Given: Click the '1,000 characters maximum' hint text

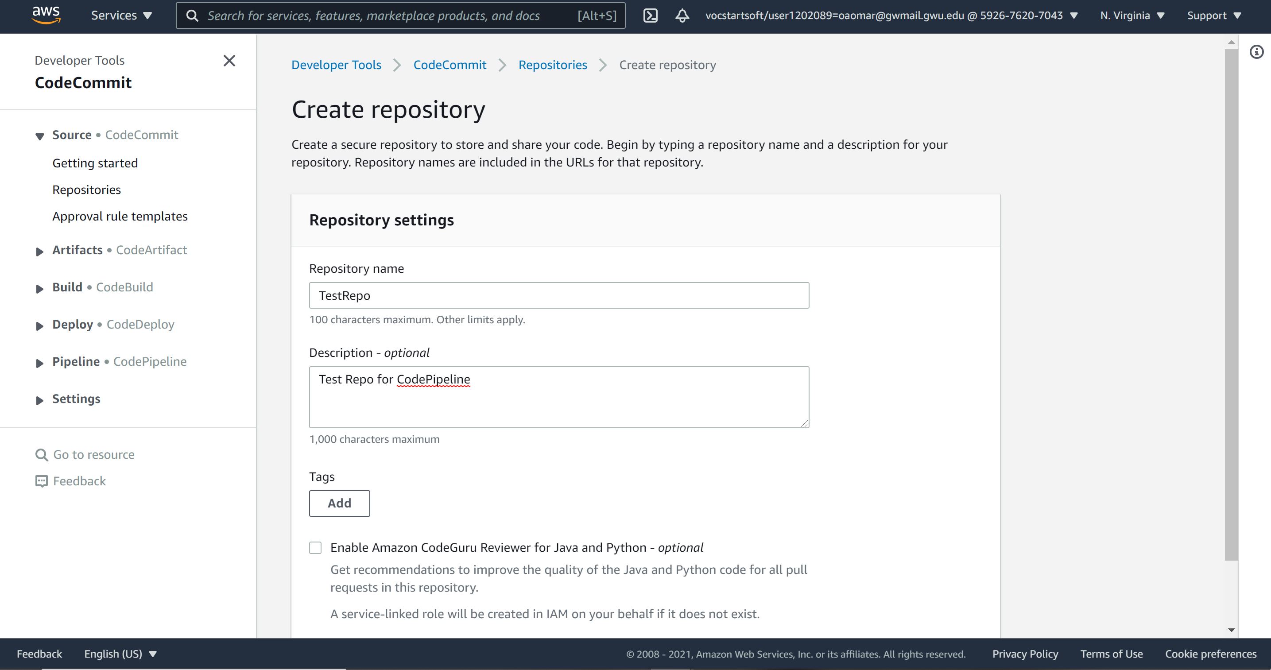Looking at the screenshot, I should pos(374,439).
